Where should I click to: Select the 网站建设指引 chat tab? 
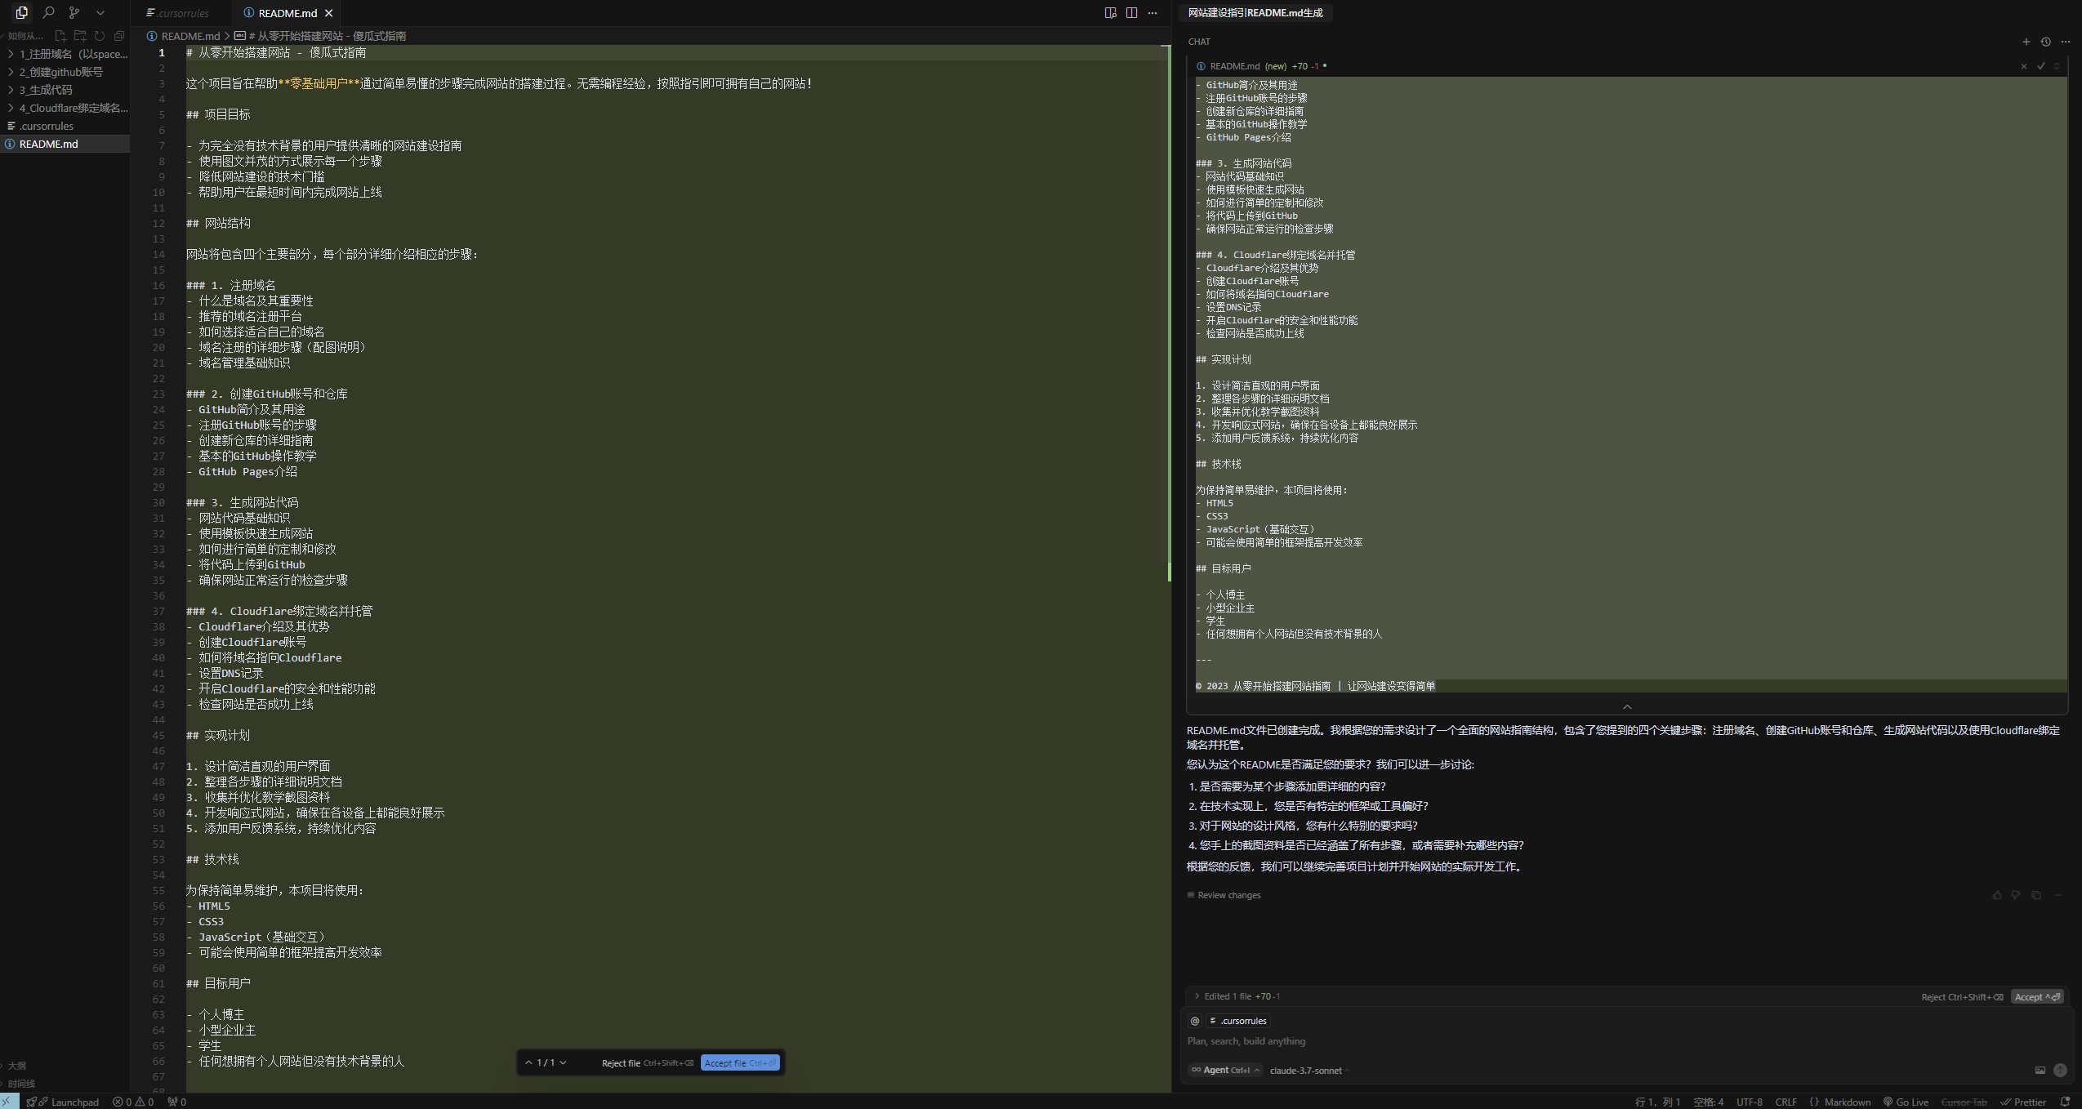(1255, 13)
